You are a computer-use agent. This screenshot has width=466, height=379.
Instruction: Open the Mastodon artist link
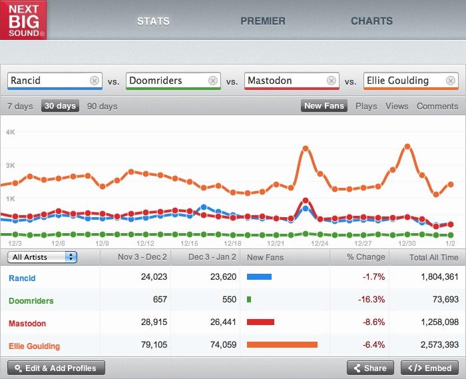click(27, 323)
